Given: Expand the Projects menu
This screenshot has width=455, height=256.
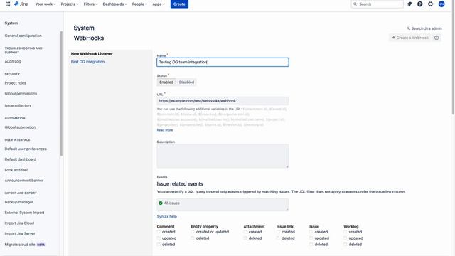Looking at the screenshot, I should tap(70, 4).
